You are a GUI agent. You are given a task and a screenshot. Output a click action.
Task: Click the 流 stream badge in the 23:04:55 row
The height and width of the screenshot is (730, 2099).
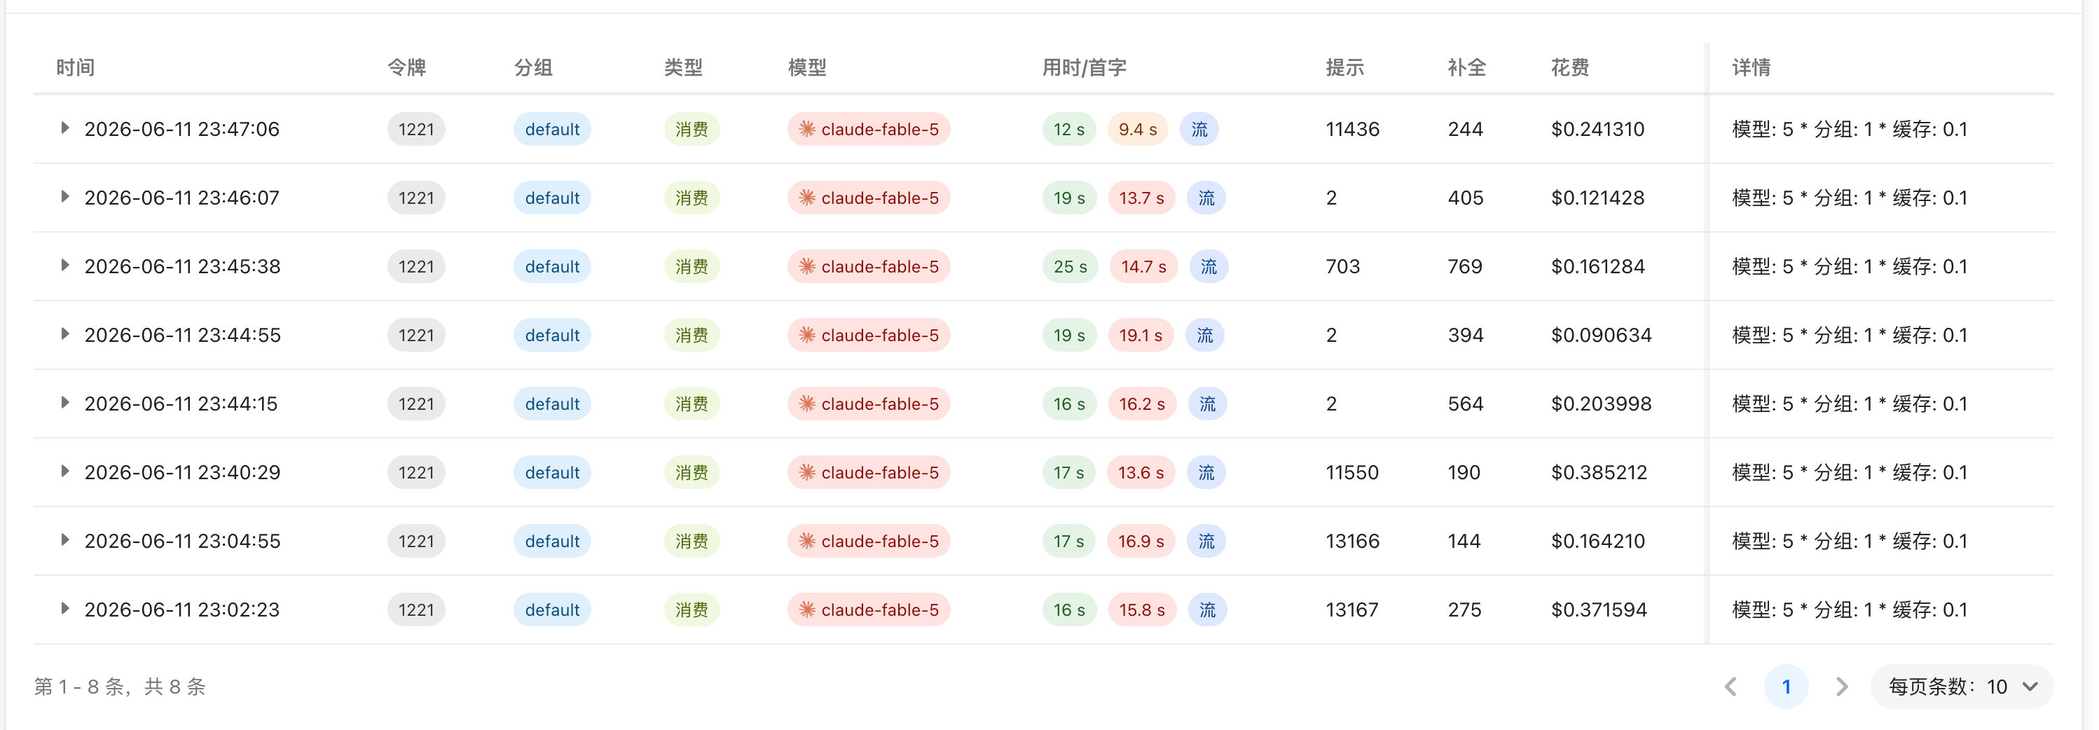1206,541
